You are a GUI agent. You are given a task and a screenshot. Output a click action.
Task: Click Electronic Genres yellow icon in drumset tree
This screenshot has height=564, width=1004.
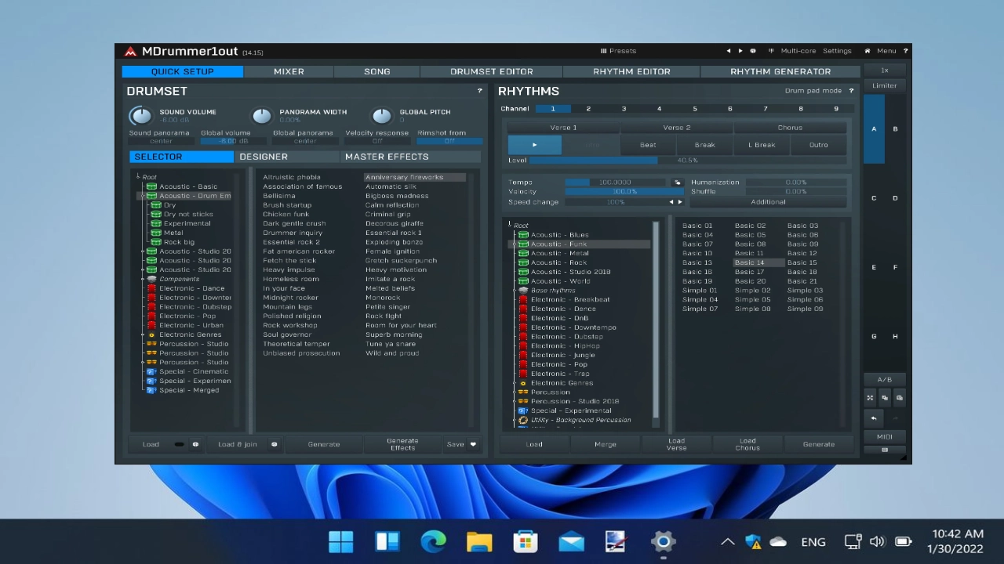151,334
